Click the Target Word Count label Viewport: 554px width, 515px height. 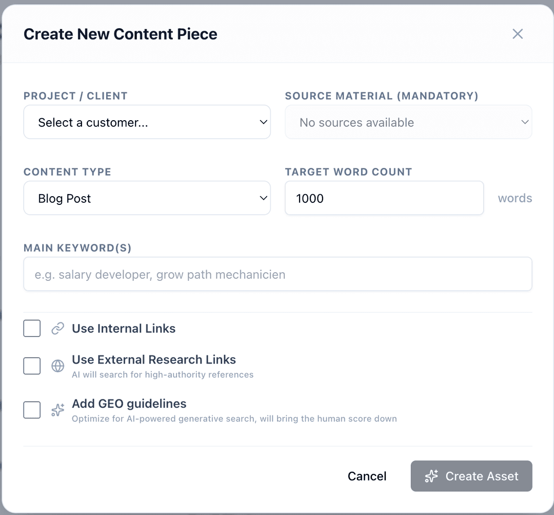click(x=348, y=172)
